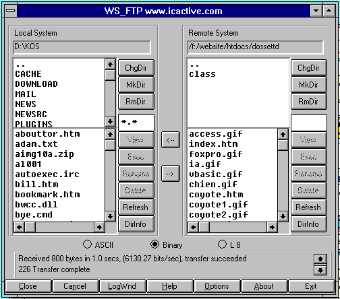Screen dimensions: 340x299
Task: Click the Cancel button
Action: pyautogui.click(x=75, y=286)
